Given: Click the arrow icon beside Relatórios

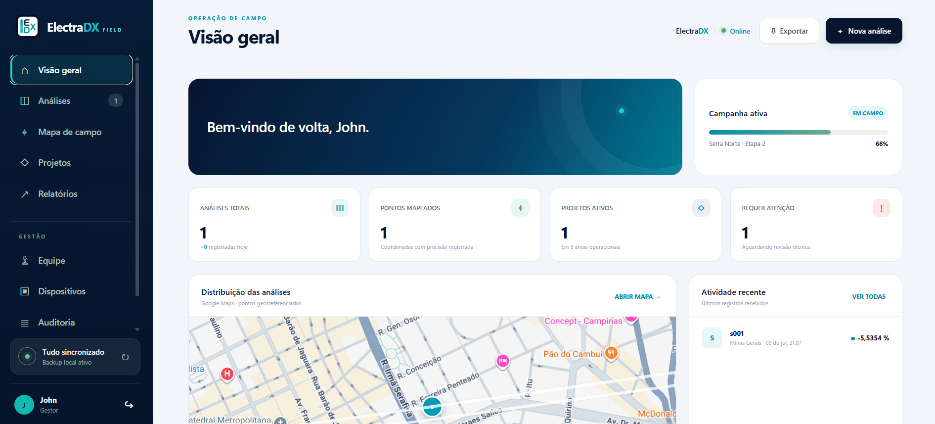Looking at the screenshot, I should [x=25, y=194].
